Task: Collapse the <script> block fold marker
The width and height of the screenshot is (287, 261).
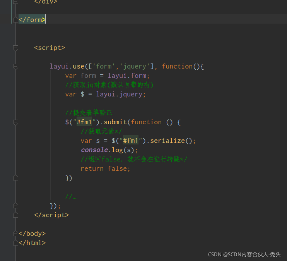Action: pyautogui.click(x=15, y=48)
